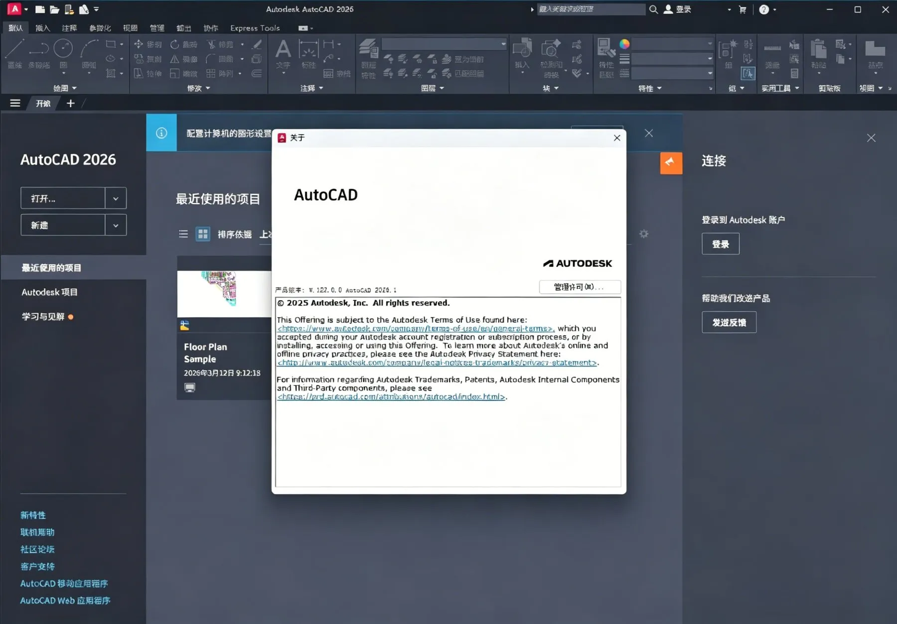Open the search magnifier in the title bar
The width and height of the screenshot is (897, 624).
[x=653, y=9]
